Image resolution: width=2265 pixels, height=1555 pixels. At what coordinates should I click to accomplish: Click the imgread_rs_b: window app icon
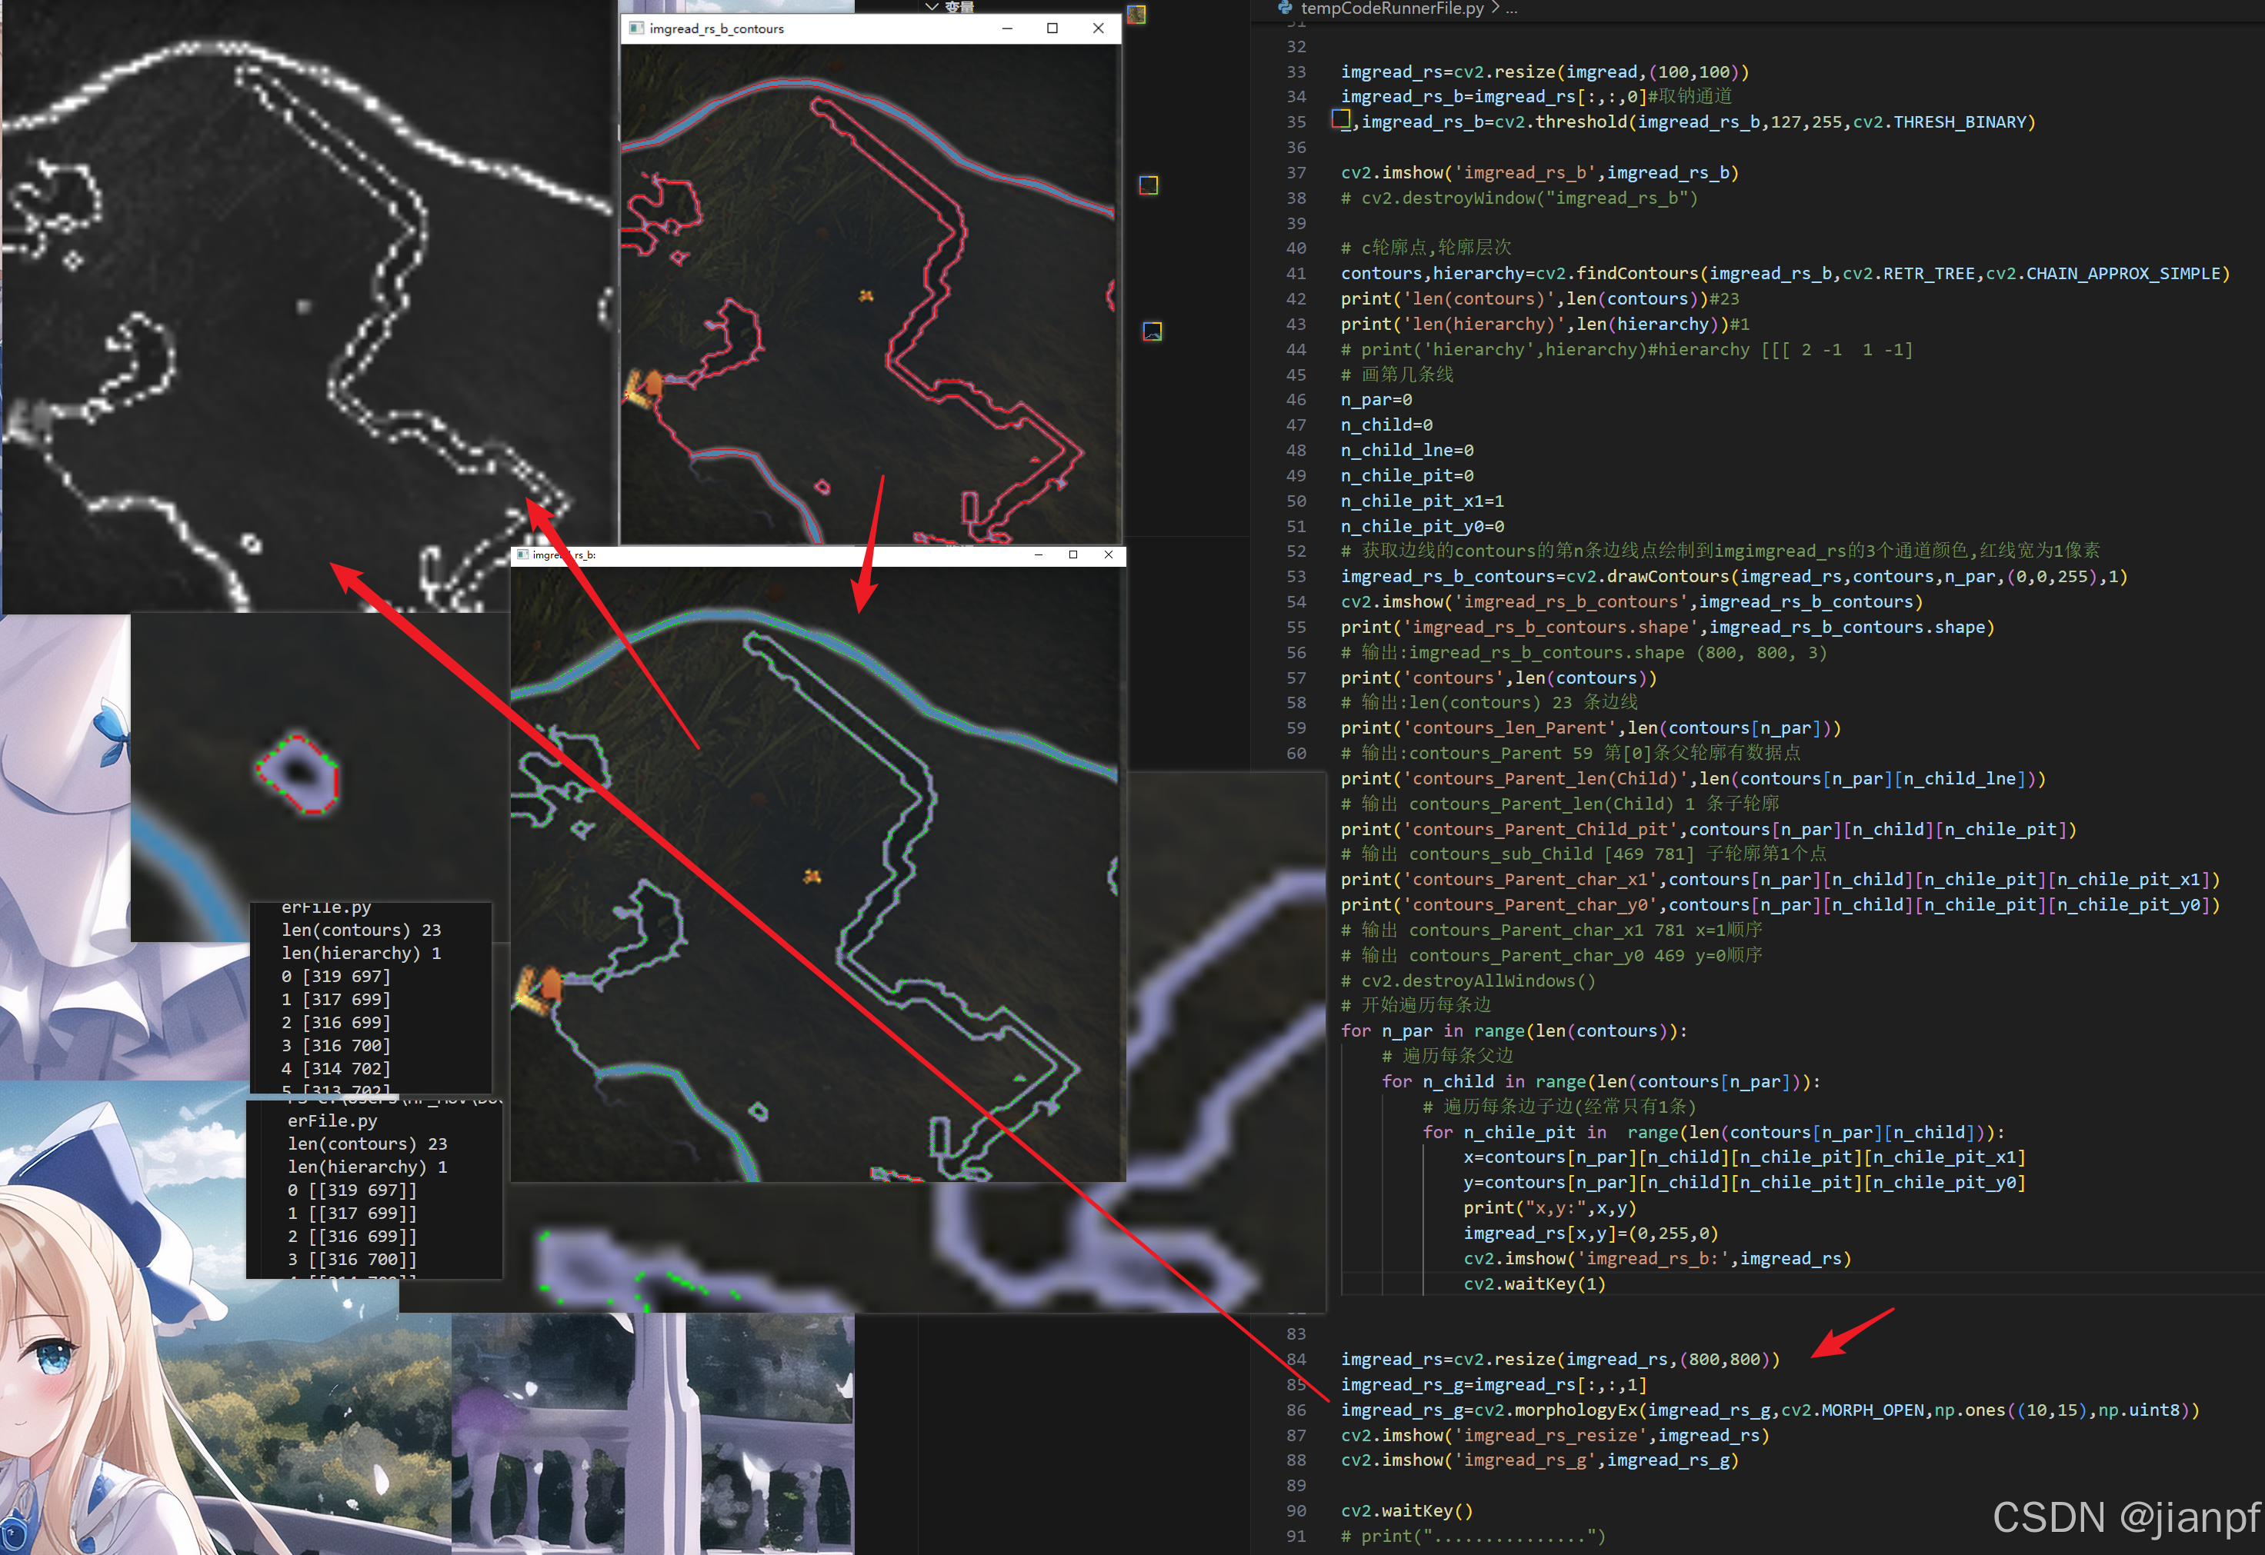point(522,554)
